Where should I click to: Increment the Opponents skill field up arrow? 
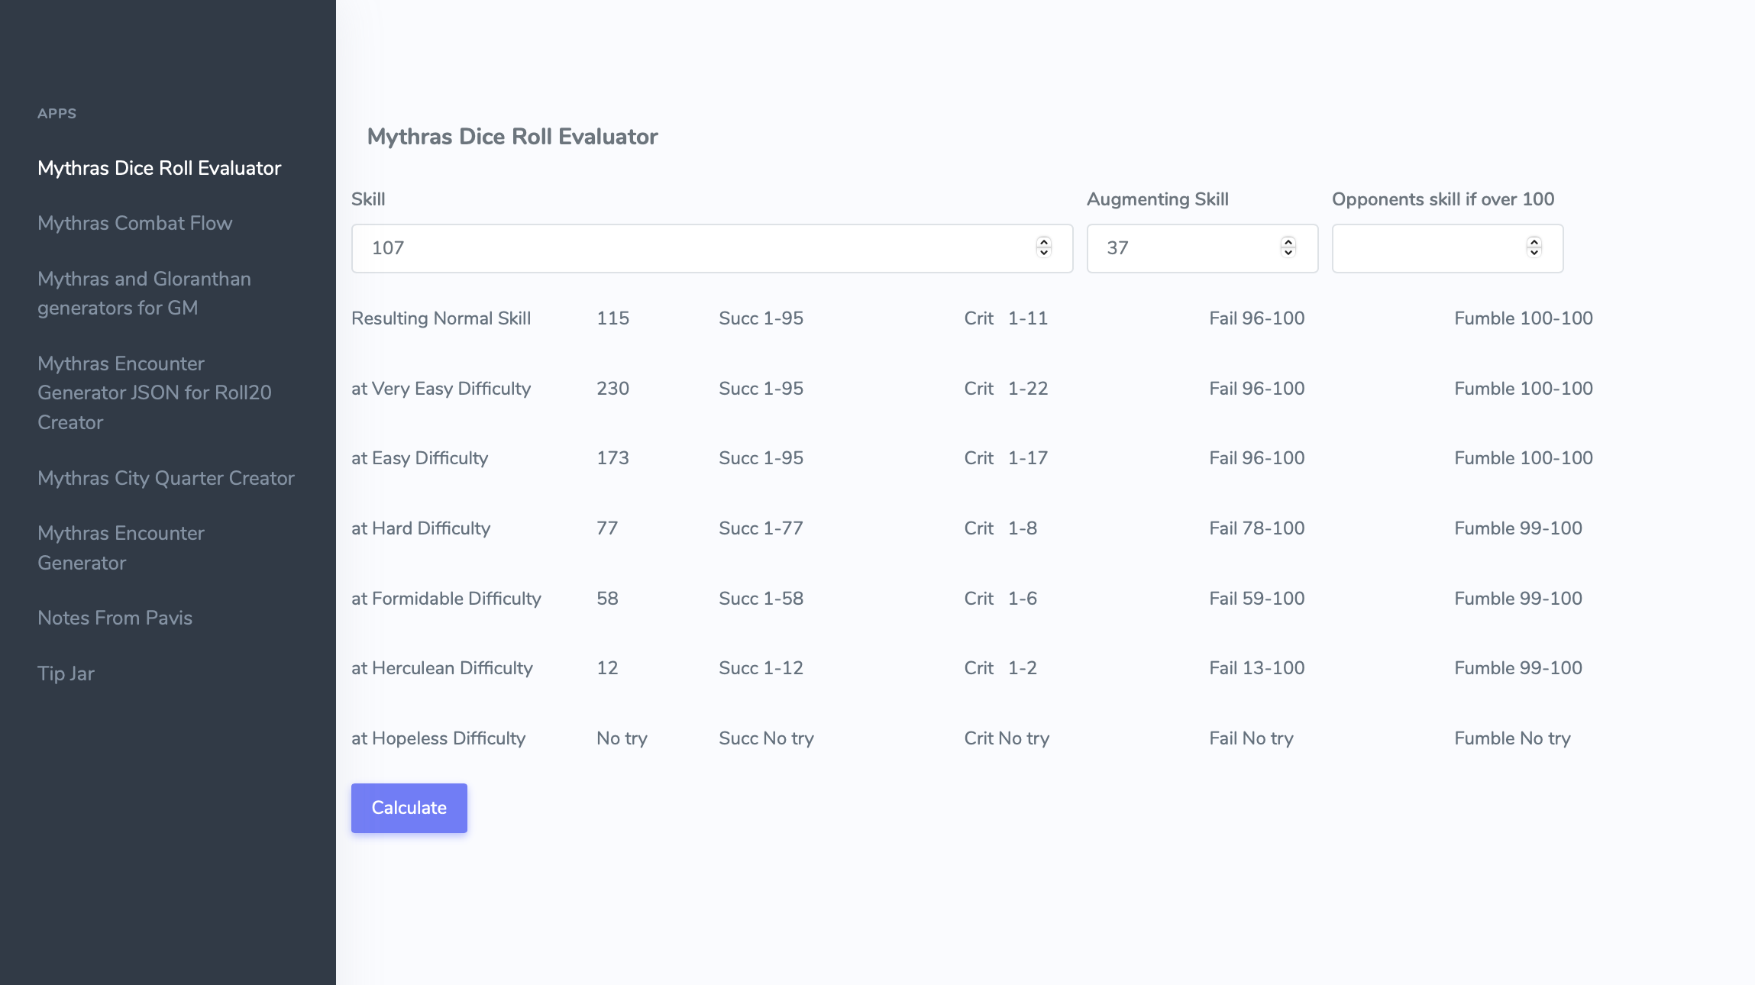pyautogui.click(x=1534, y=242)
